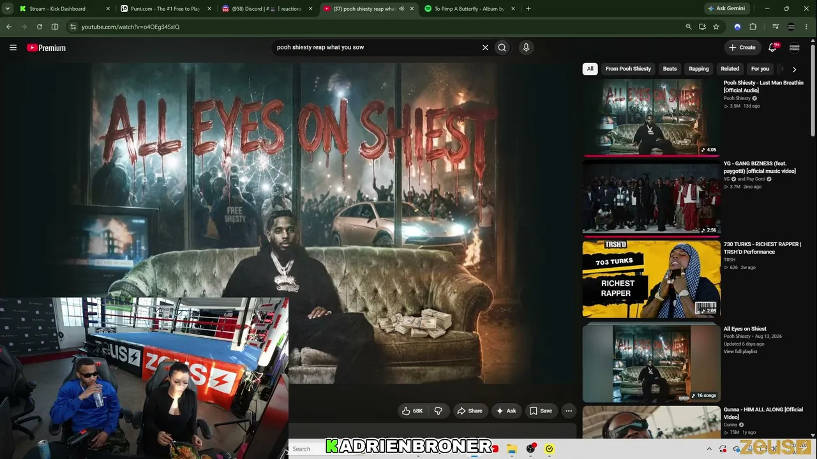This screenshot has width=817, height=459.
Task: Click the Ask Gemini button
Action: coord(726,9)
